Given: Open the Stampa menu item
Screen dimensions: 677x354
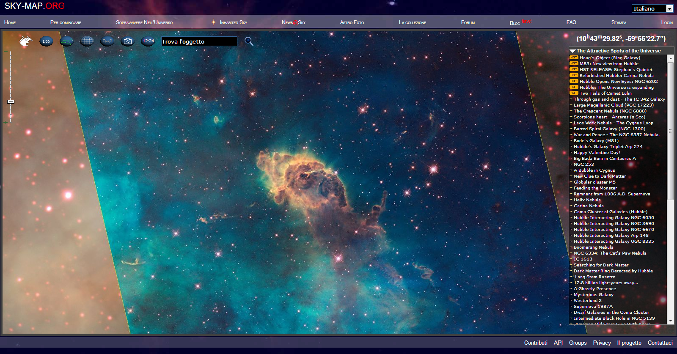Looking at the screenshot, I should pos(619,22).
